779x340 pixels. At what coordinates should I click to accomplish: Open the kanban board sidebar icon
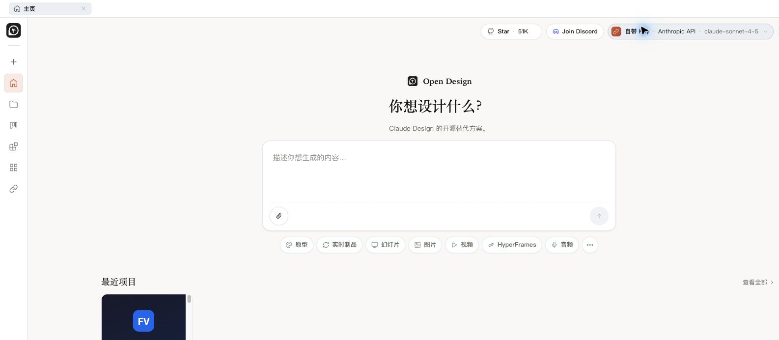[14, 125]
